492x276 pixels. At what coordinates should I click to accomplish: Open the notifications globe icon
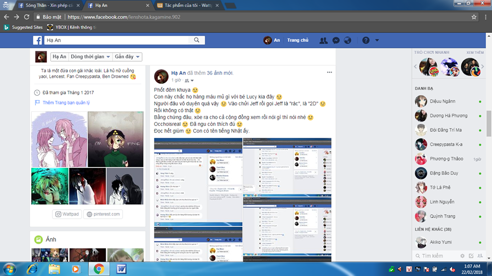click(x=347, y=40)
